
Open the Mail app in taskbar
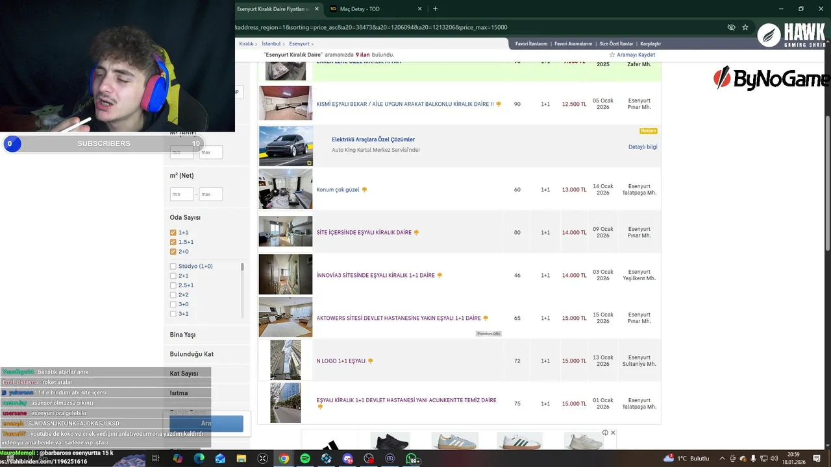point(220,459)
